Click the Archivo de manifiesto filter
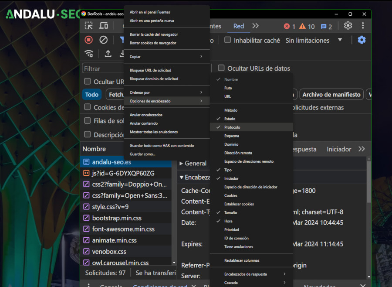The image size is (392, 287). (x=331, y=95)
